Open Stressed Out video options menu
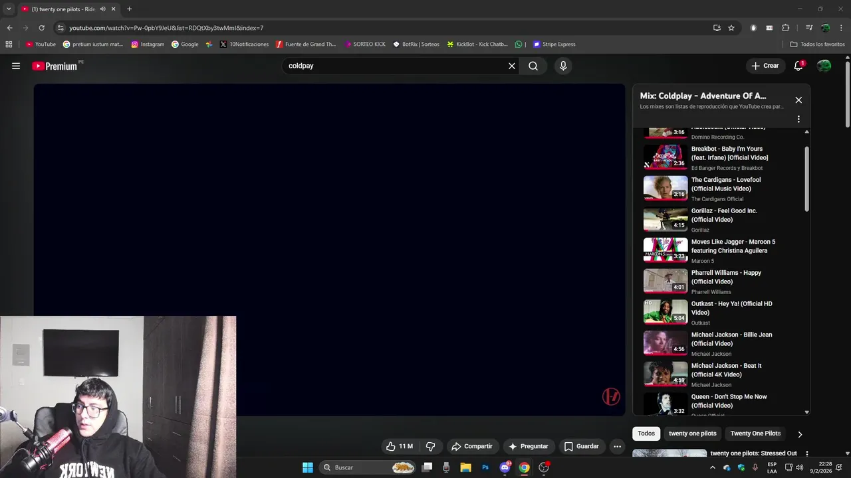 tap(807, 454)
